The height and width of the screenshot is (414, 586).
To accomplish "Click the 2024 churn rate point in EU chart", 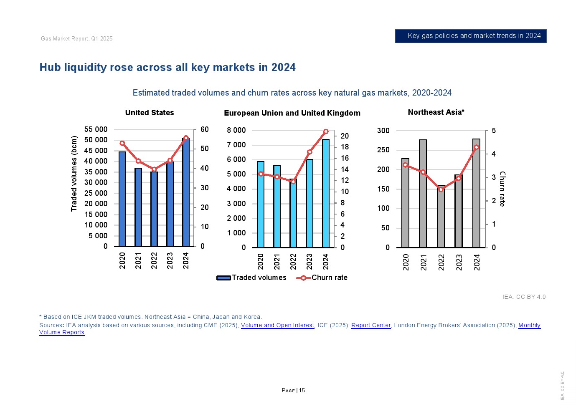I will coord(326,132).
